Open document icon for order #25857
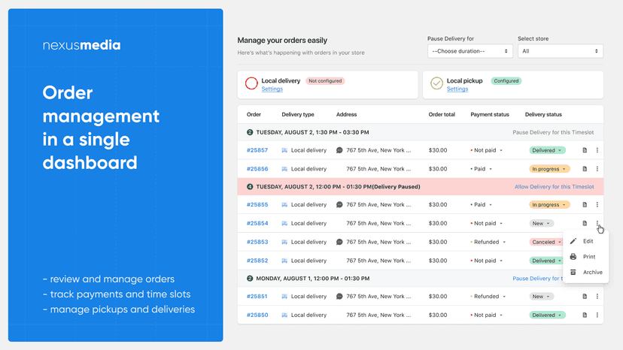 tap(585, 150)
